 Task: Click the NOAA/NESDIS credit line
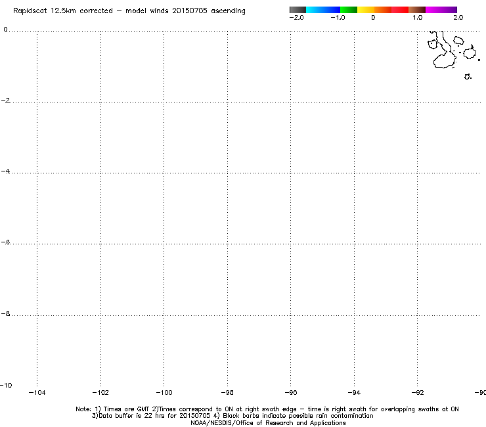(x=268, y=423)
